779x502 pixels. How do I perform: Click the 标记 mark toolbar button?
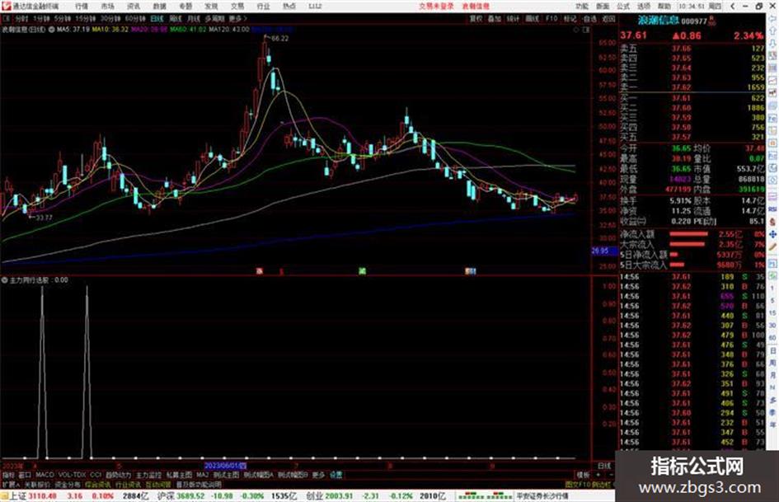570,18
